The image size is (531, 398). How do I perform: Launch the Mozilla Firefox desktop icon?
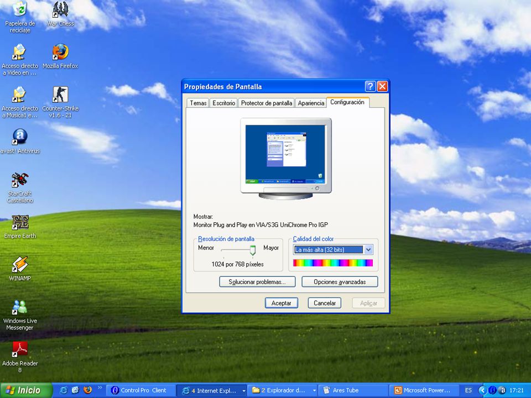tap(60, 56)
